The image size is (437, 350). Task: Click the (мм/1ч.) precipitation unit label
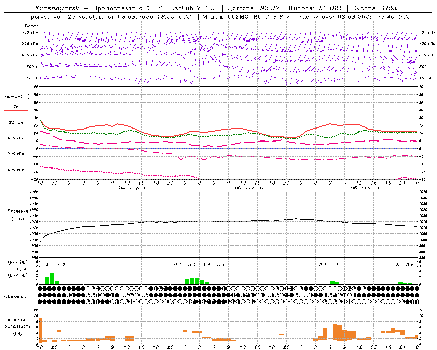pyautogui.click(x=17, y=275)
